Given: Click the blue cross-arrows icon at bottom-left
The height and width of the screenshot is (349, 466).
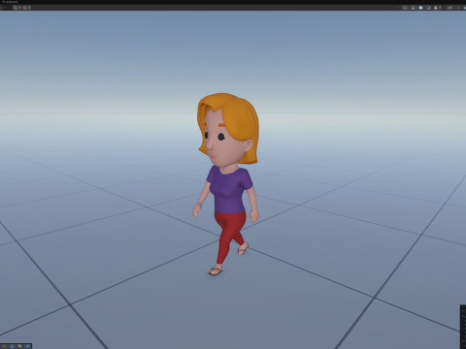Looking at the screenshot, I should click(12, 346).
